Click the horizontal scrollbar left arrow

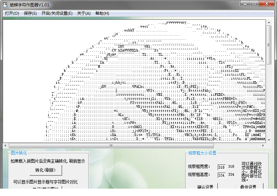click(6, 146)
